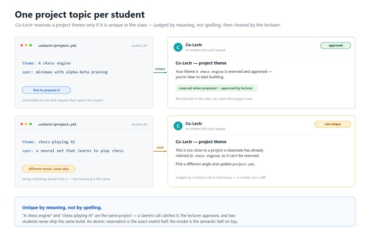Click the subtitle 'Co-Lectr reserves a project theme only if'
Image resolution: width=370 pixels, height=246 pixels.
coord(148,25)
